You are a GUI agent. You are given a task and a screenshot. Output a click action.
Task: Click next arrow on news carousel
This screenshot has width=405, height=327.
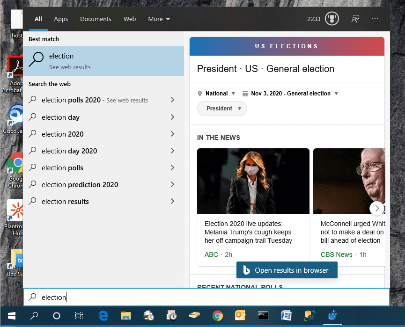pos(377,208)
